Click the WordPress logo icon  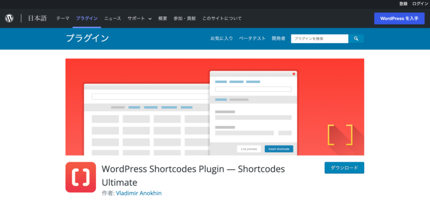[9, 18]
